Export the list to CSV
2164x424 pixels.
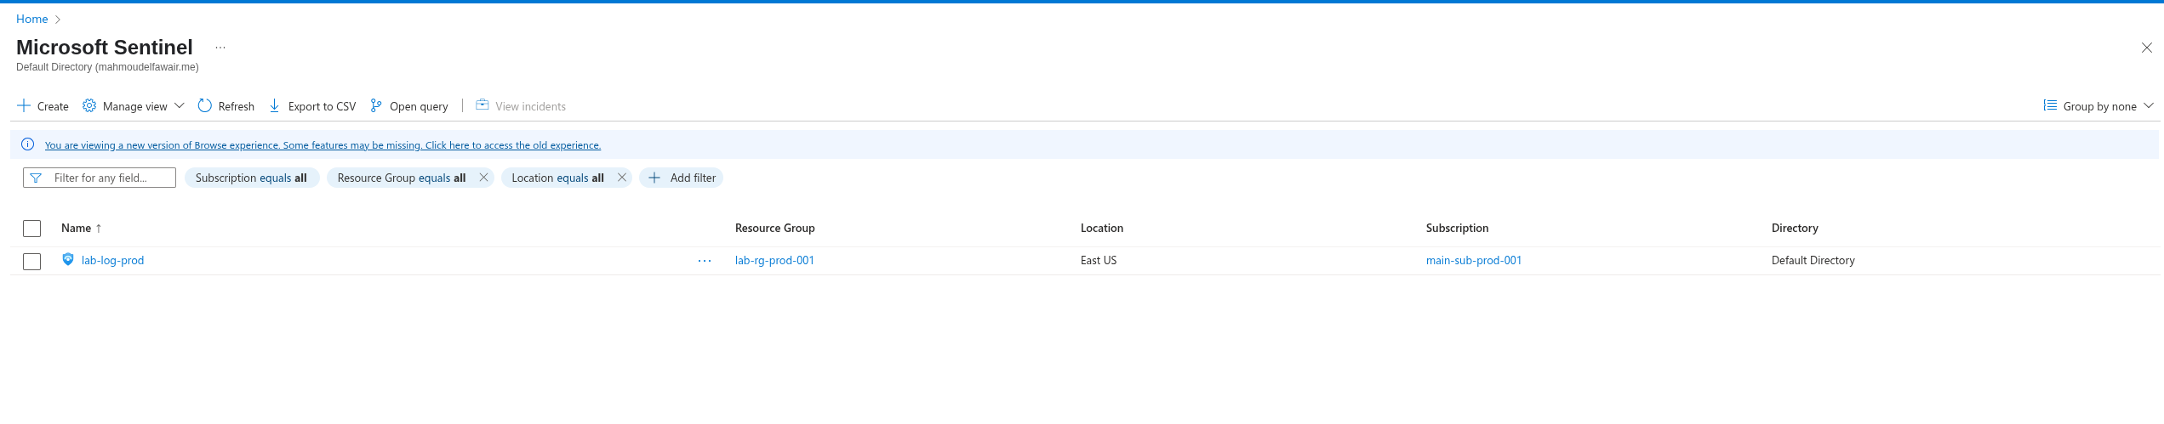(x=312, y=106)
